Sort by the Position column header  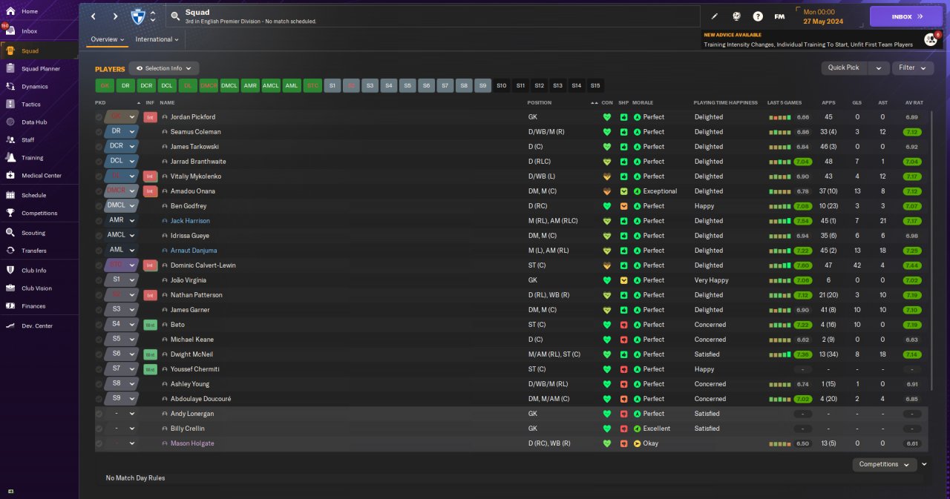pos(540,102)
